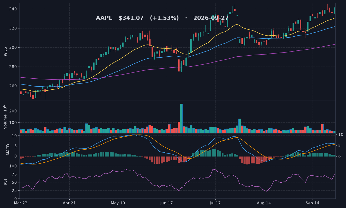Click the Jul 17 date label
The width and height of the screenshot is (346, 208).
215,203
